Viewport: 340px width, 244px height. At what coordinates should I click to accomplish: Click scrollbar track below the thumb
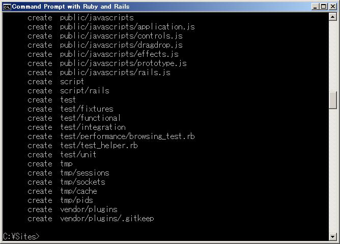click(x=333, y=171)
